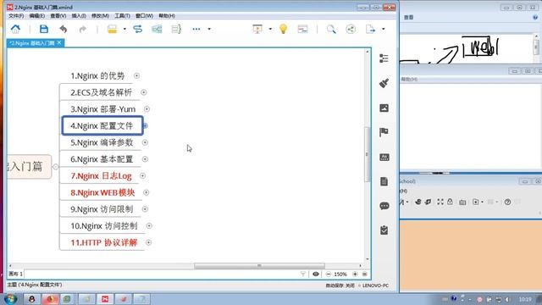Expand the 9.Nginx 访问限制 topic
This screenshot has height=305, width=542.
[145, 209]
